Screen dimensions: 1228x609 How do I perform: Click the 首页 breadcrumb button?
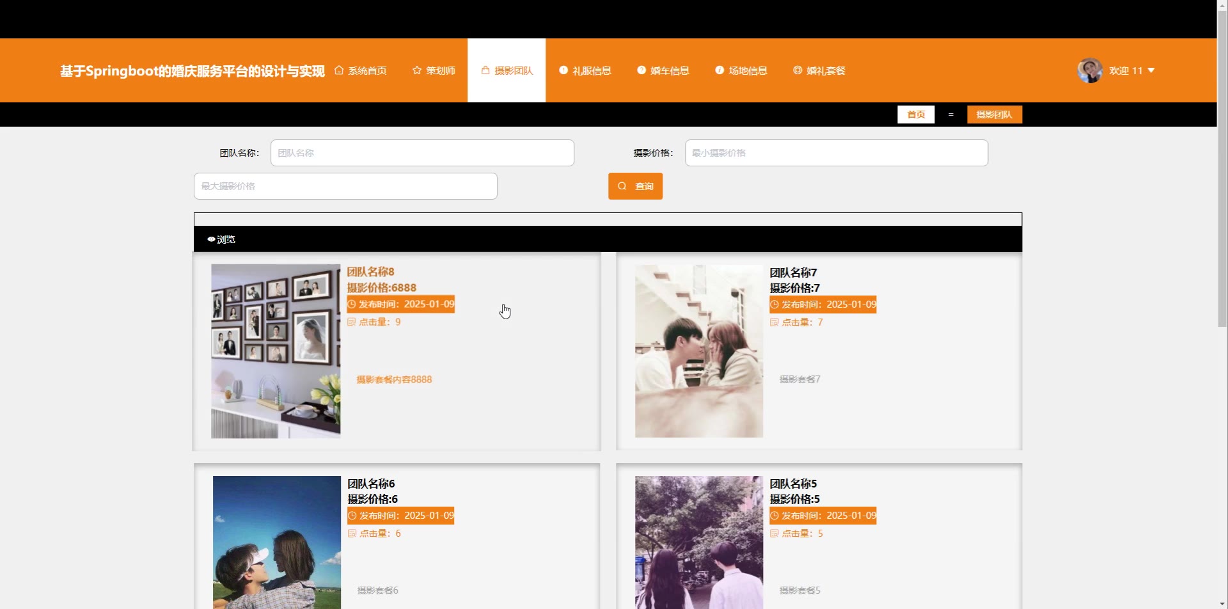pyautogui.click(x=915, y=115)
